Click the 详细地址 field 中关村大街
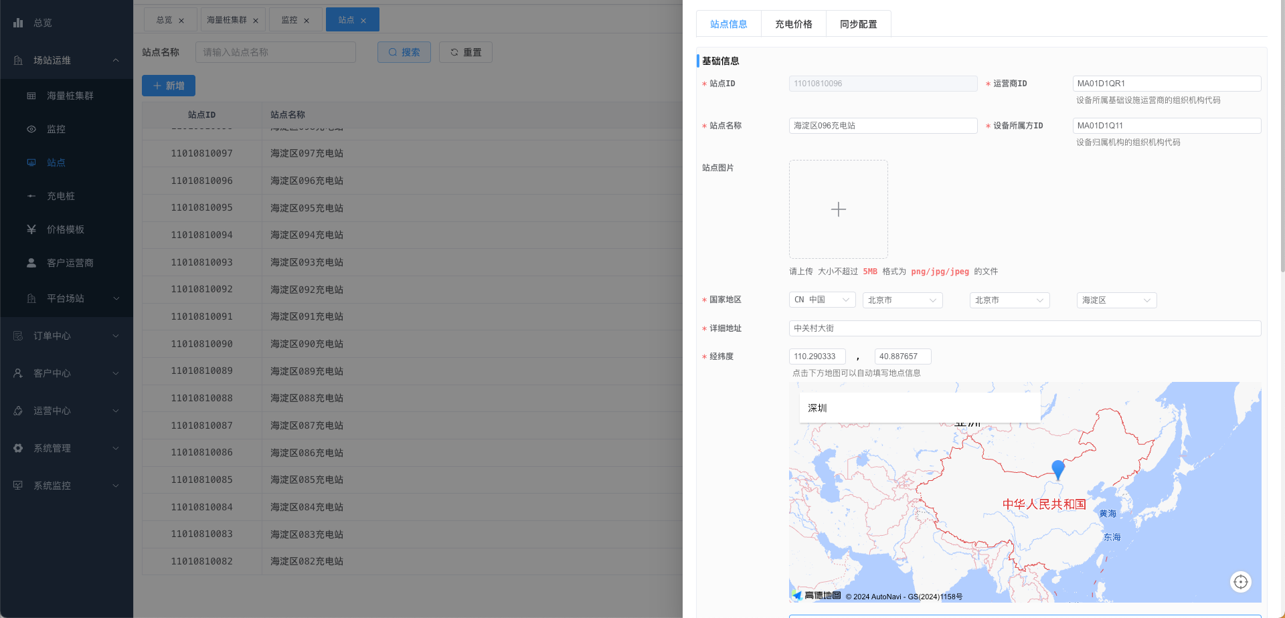 1025,328
